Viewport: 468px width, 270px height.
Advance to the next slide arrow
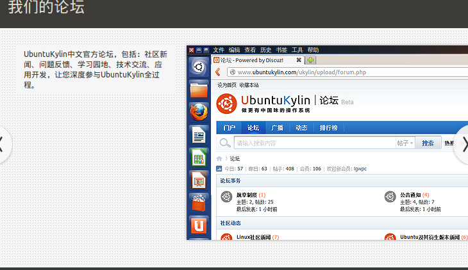[x=462, y=145]
